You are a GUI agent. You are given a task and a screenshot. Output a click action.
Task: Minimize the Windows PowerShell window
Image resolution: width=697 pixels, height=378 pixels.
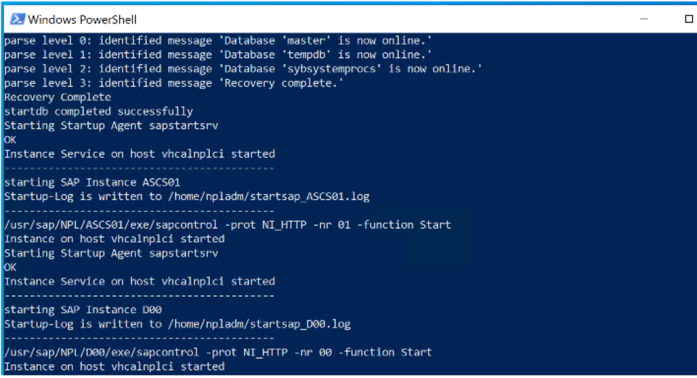(x=644, y=19)
